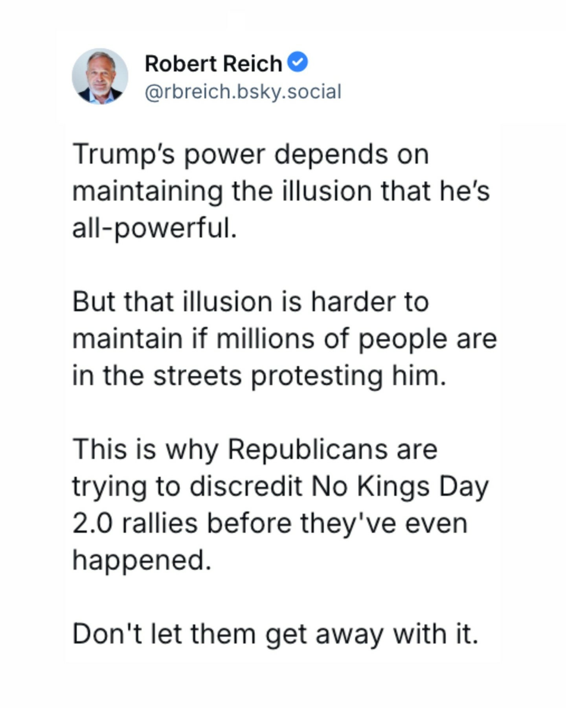Click the blue verified checkmark badge
Viewport: 566px width, 708px height.
(298, 62)
